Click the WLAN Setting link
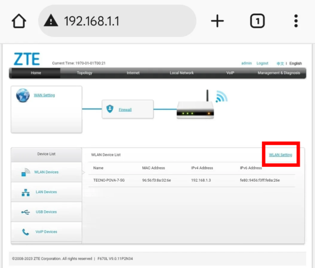The height and width of the screenshot is (268, 315). pos(280,155)
